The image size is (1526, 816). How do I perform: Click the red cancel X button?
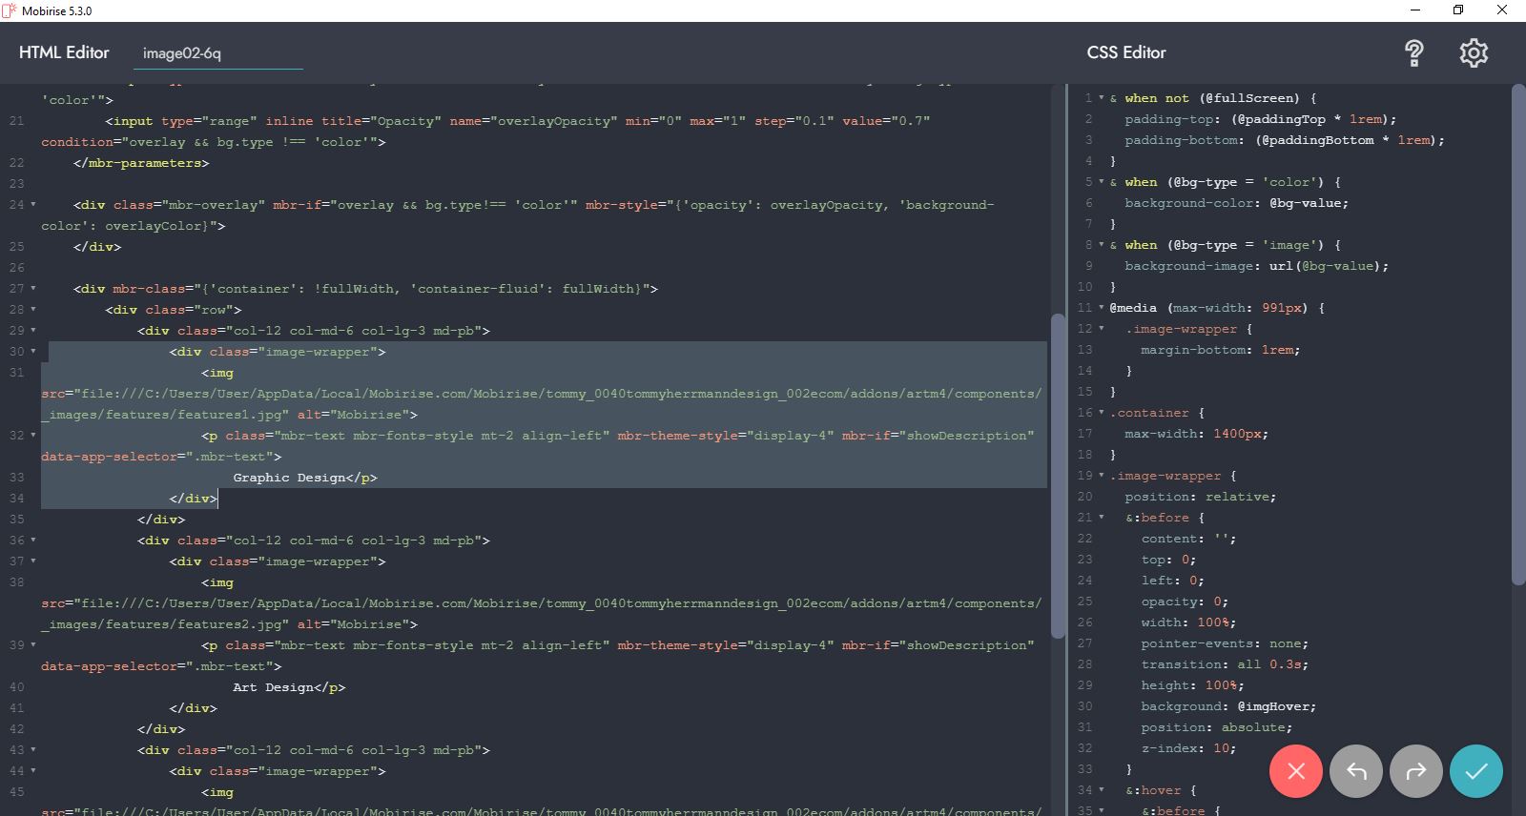(x=1295, y=771)
